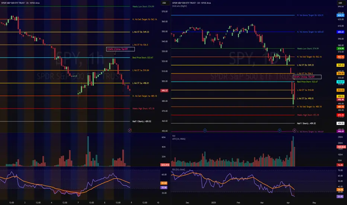Click the 613.41K volume tag on 1h chart

click(x=165, y=165)
